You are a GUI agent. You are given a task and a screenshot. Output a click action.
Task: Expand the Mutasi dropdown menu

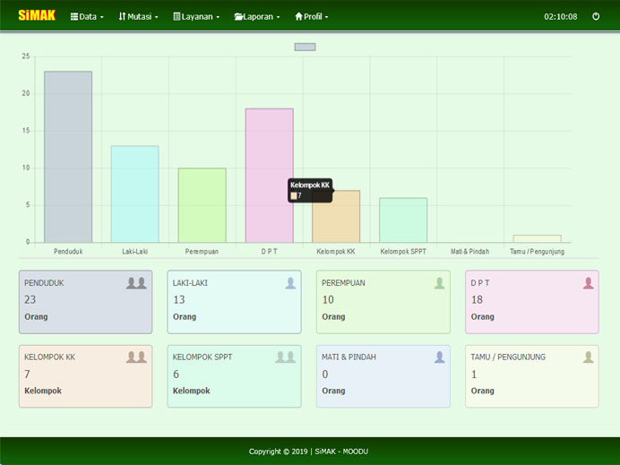click(138, 16)
